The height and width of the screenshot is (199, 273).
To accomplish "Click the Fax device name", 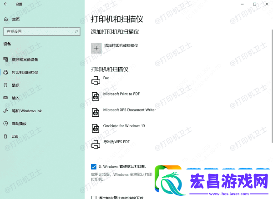I will coord(106,78).
